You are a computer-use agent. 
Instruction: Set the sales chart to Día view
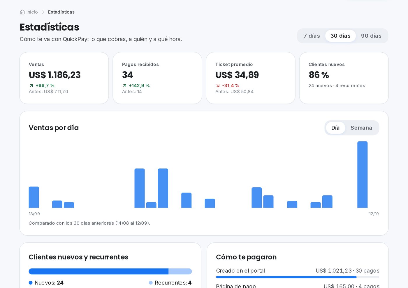coord(335,128)
